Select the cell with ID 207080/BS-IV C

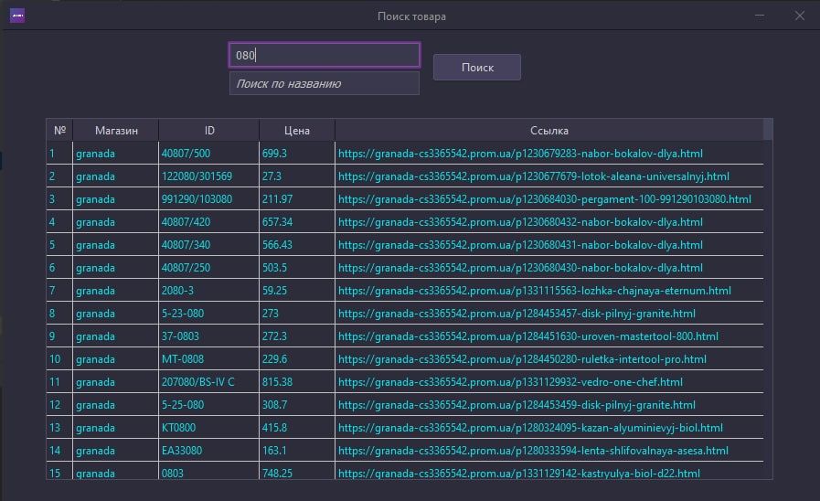pos(208,382)
